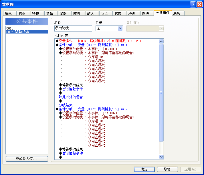Screen dimensions: 204x175
Task: Select the 条件分岐 变量 == 2 line
Action: pos(92,109)
